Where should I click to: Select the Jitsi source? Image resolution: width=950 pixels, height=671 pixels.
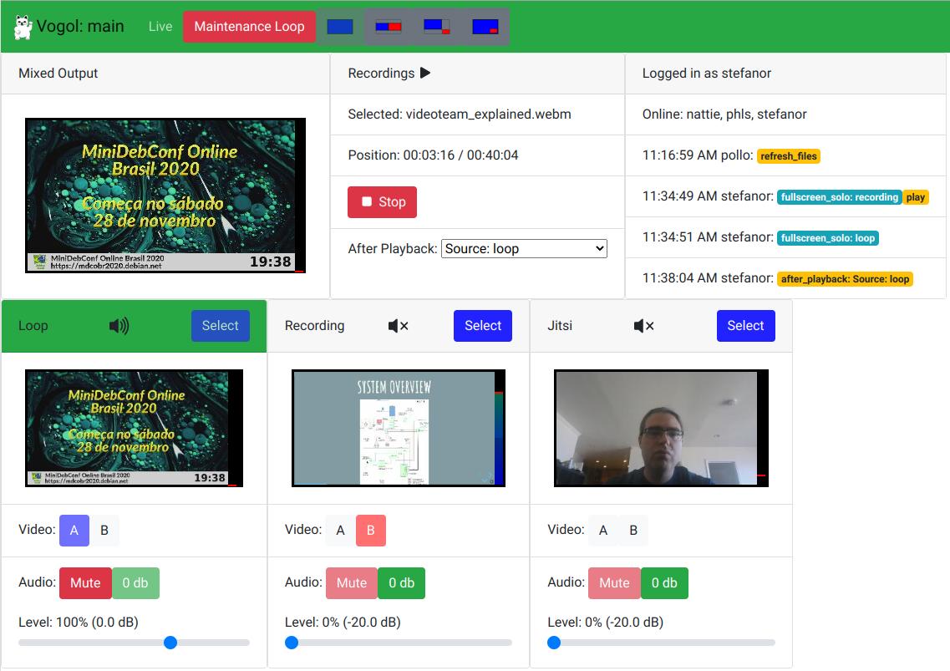[x=745, y=326]
